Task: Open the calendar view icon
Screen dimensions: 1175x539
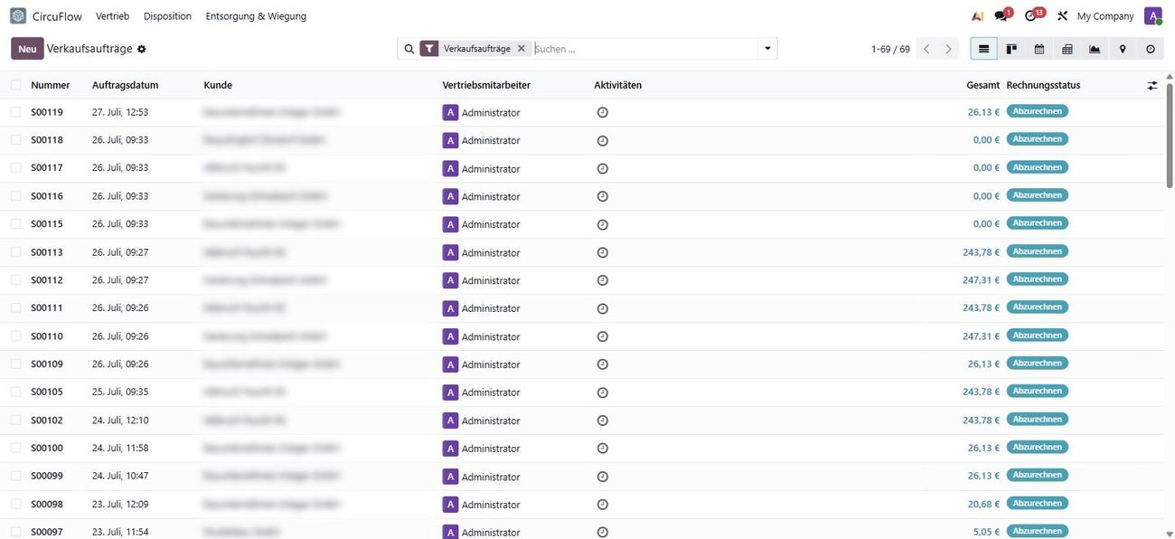Action: pos(1039,49)
